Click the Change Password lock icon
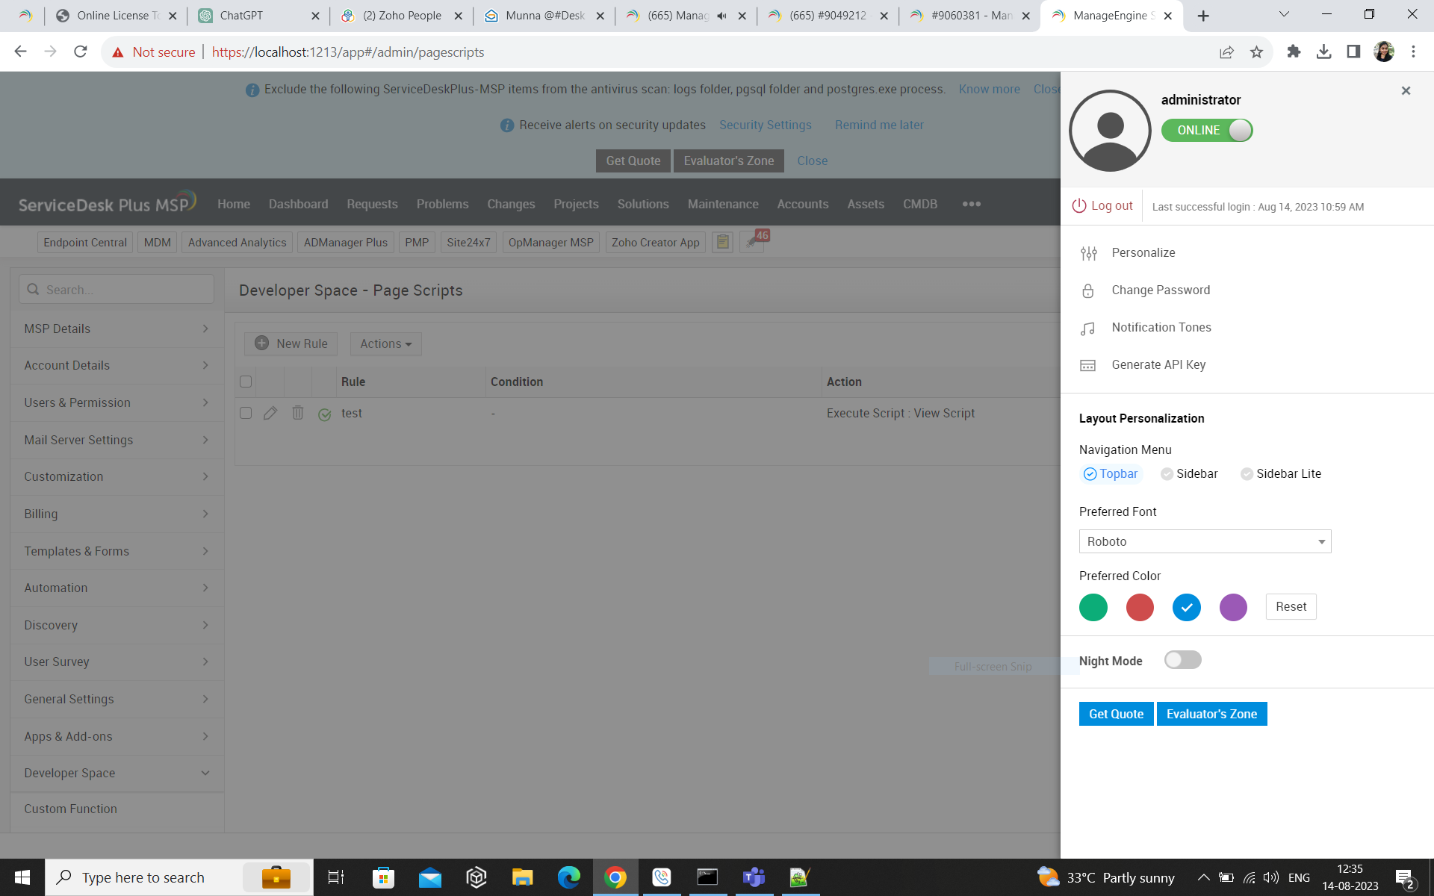This screenshot has height=896, width=1434. 1087,291
